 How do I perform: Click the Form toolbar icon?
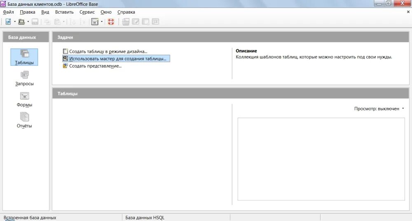coord(95,22)
